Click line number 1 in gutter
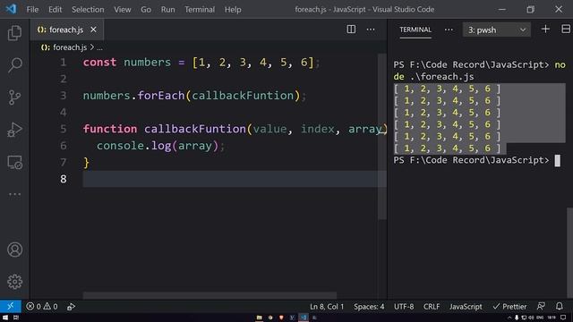 point(64,63)
